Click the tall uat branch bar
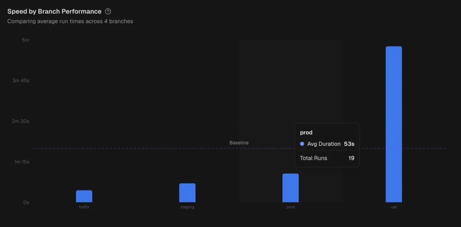Screen dimensions: 461x227 pos(393,125)
